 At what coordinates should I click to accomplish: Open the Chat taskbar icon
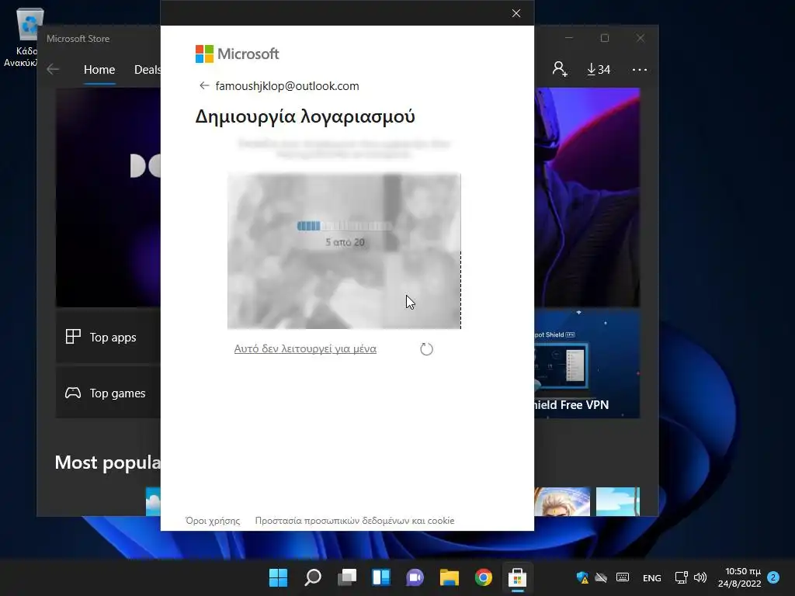pyautogui.click(x=415, y=577)
